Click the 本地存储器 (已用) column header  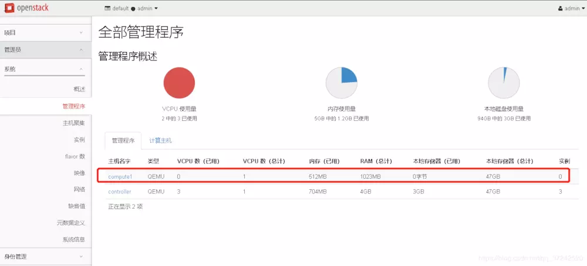point(437,161)
